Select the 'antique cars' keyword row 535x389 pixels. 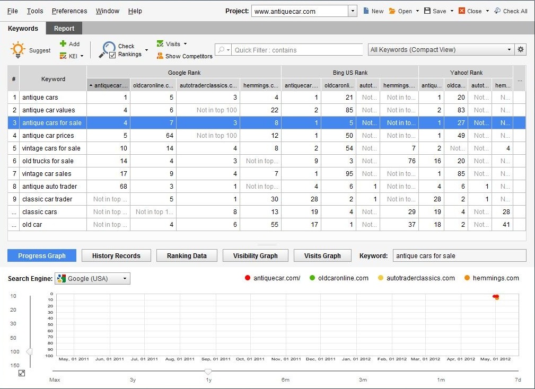coord(267,98)
